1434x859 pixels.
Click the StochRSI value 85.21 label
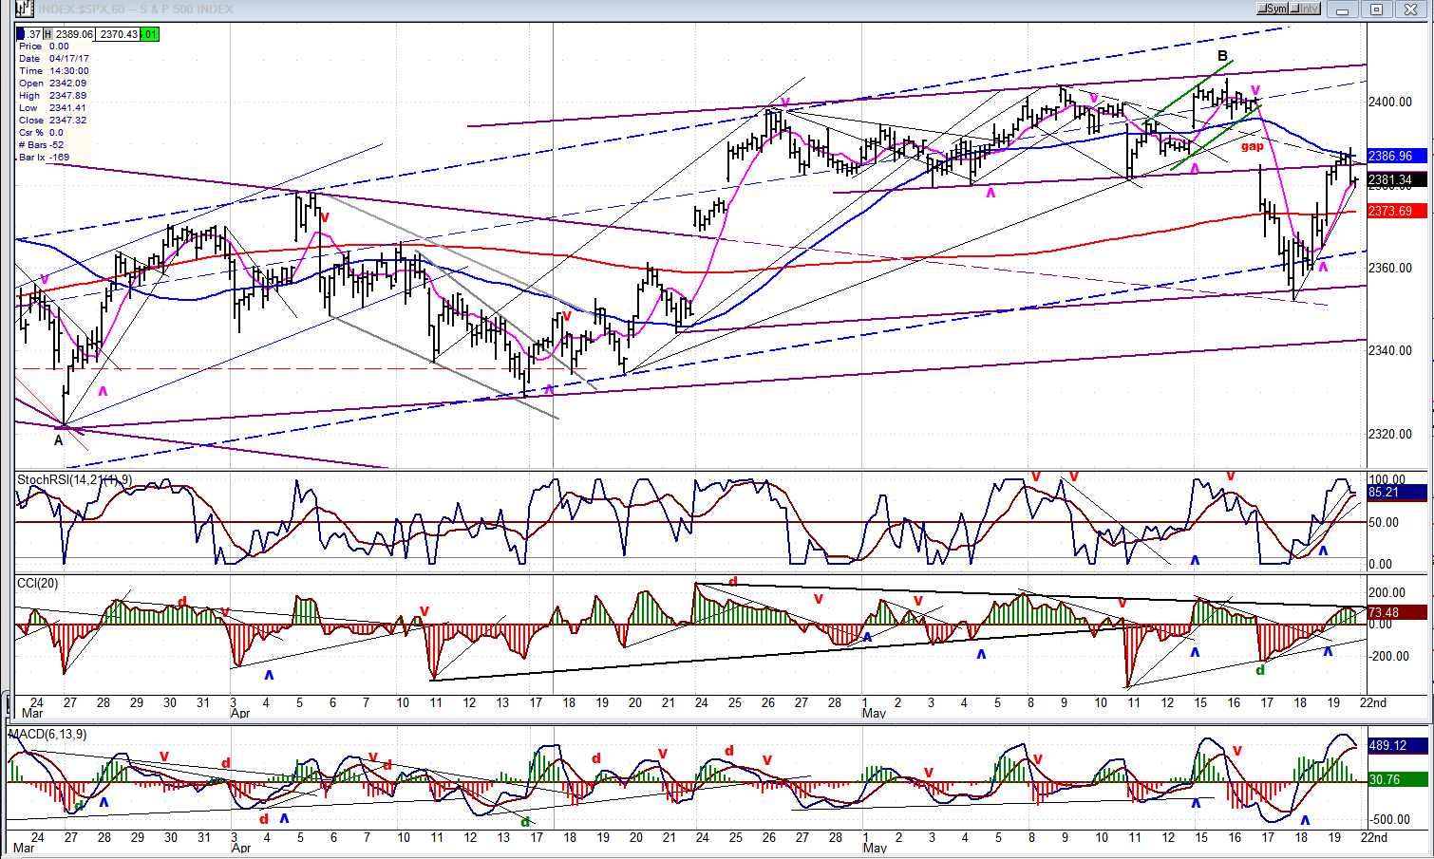(x=1396, y=493)
